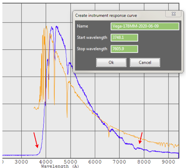186x168 pixels.
Task: Click the 6000 tick label on the axis
Action: click(x=95, y=162)
